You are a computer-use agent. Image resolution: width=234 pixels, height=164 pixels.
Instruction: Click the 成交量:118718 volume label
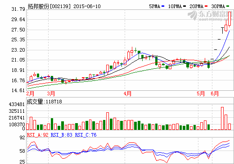tap(44, 102)
